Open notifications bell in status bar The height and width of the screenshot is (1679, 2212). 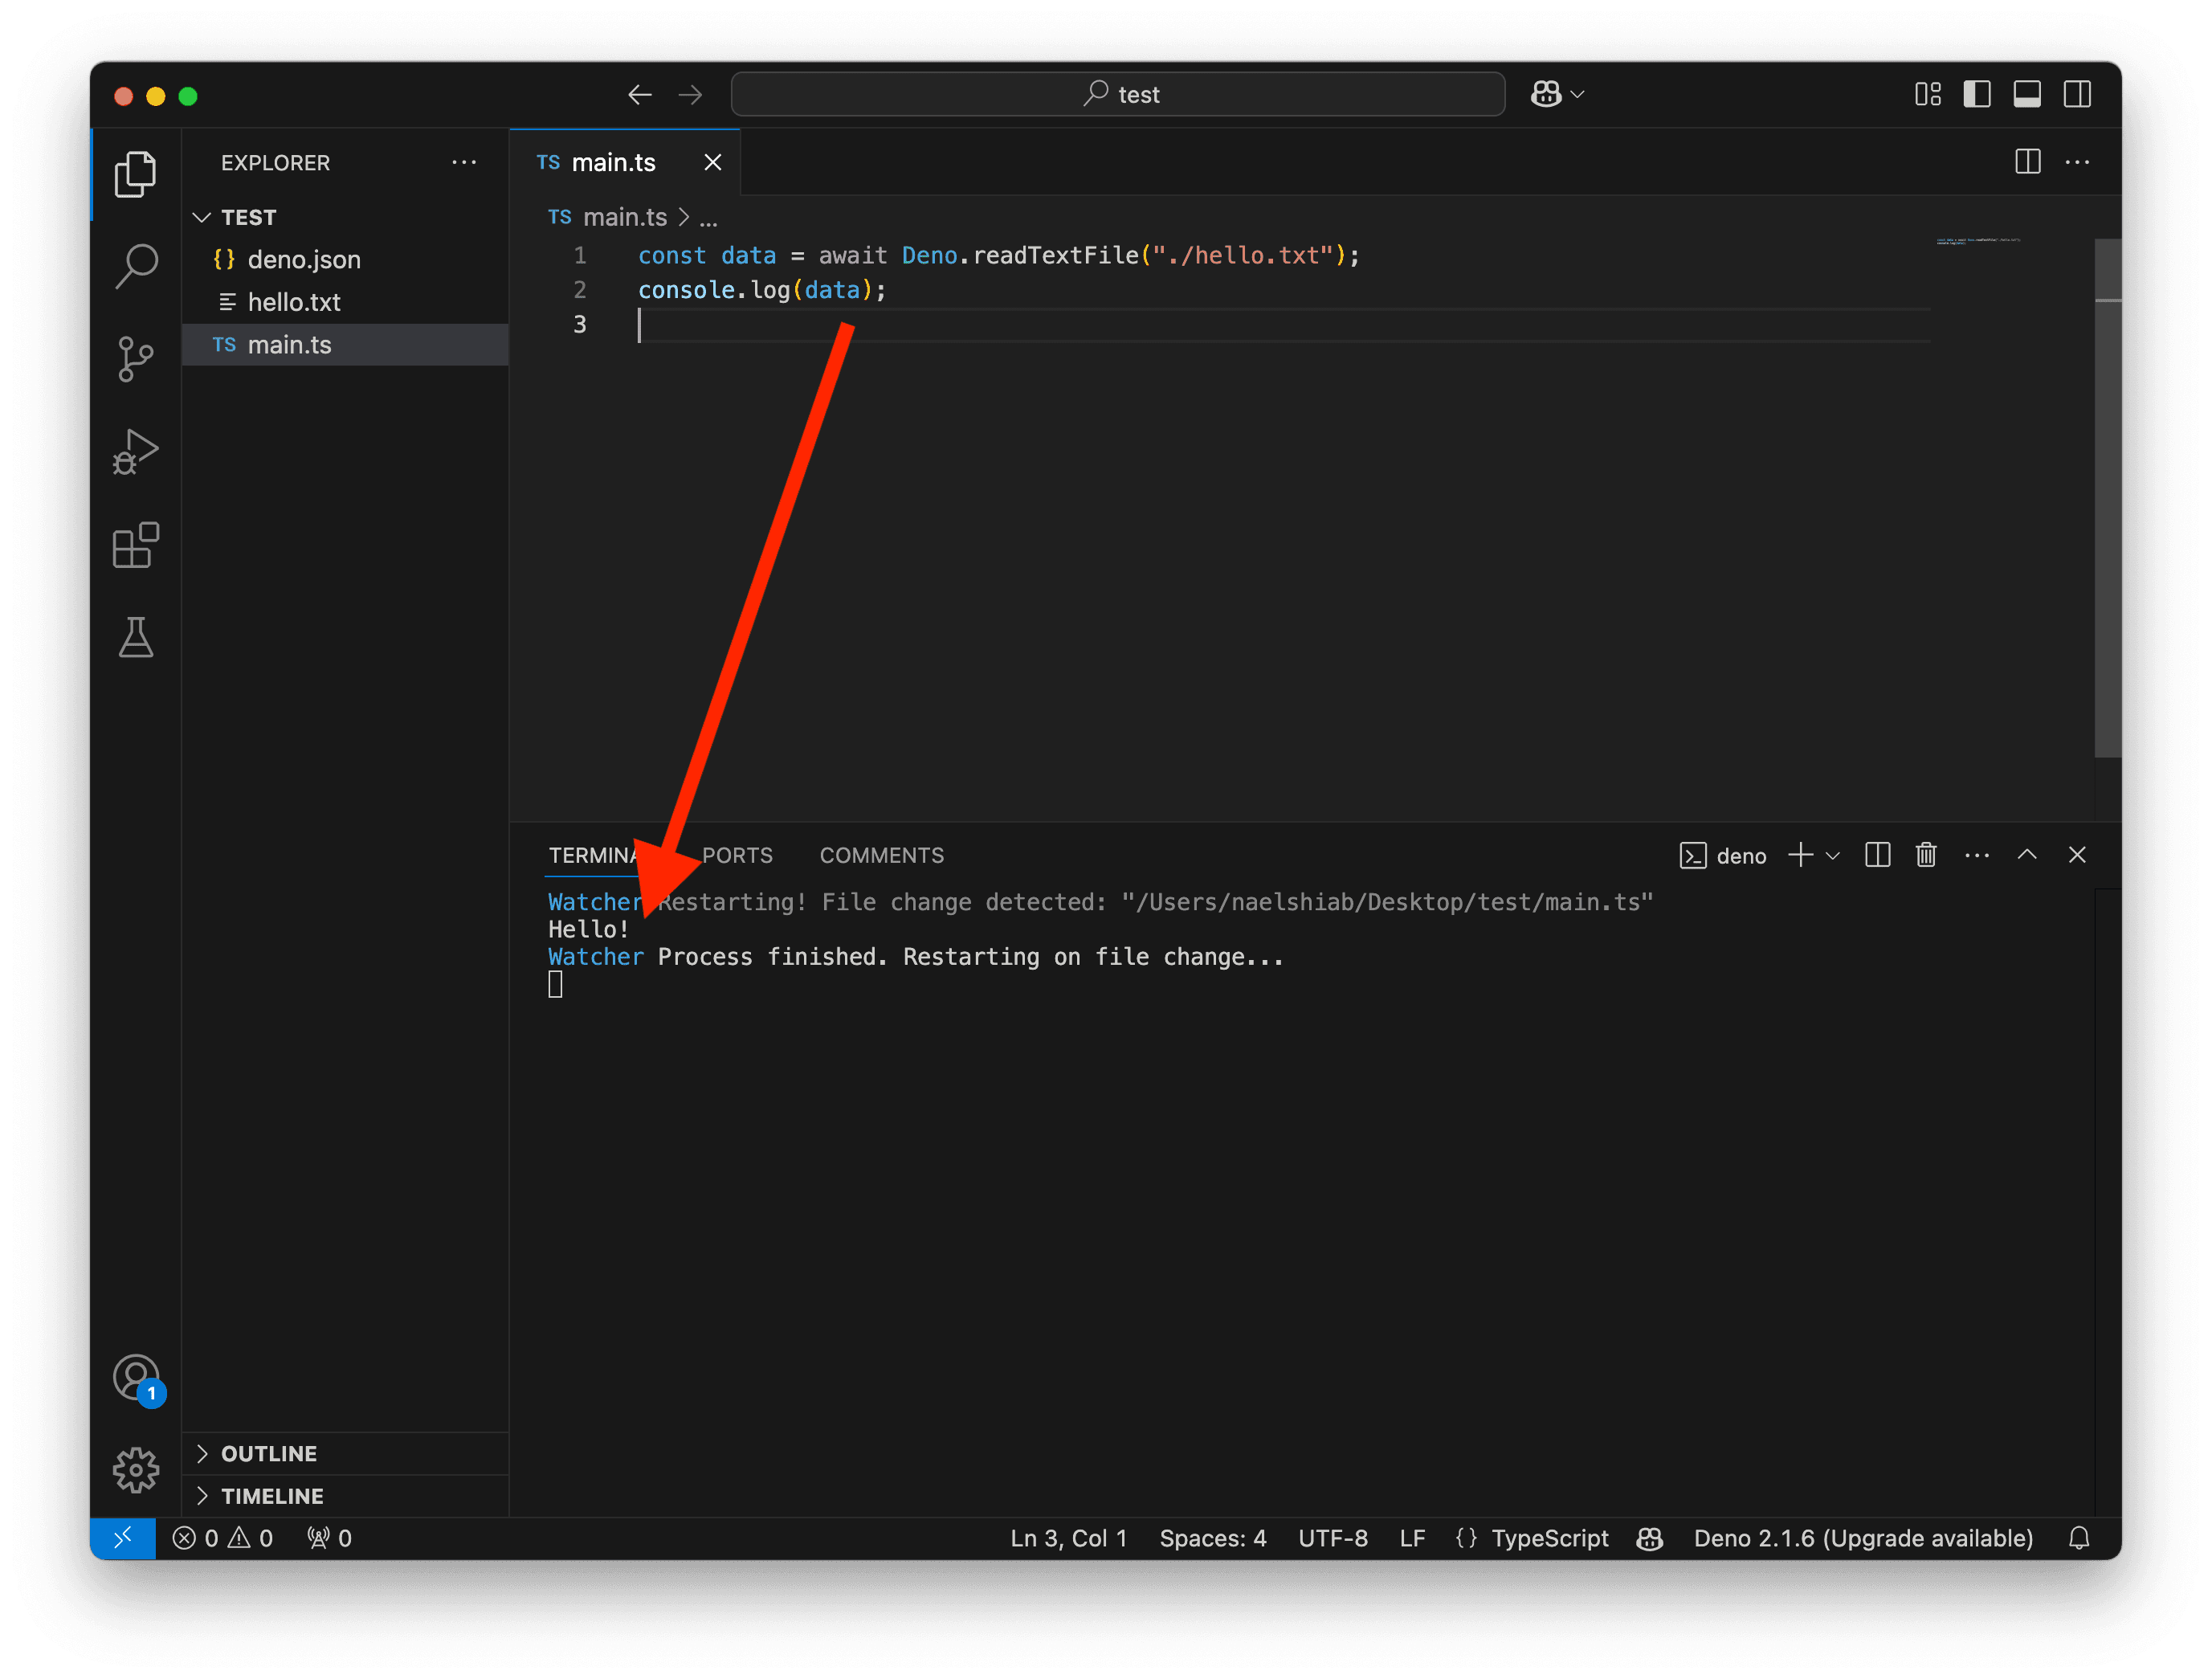pyautogui.click(x=2079, y=1538)
